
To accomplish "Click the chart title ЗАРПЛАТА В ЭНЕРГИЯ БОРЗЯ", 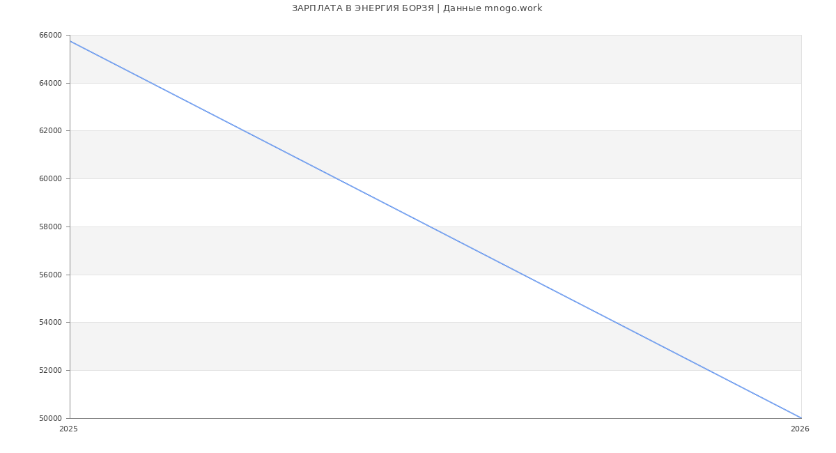I will 417,8.
